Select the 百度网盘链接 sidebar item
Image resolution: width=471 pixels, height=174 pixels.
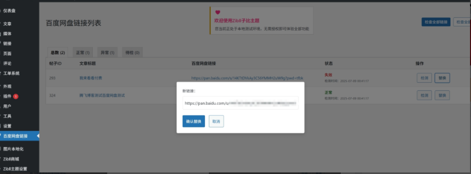19,136
